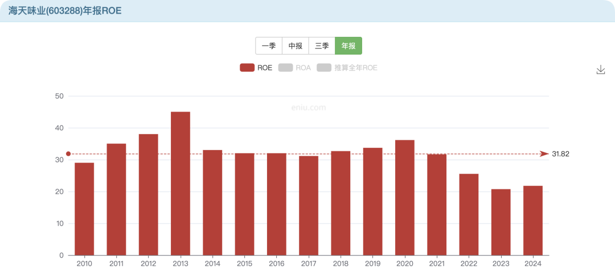Click the 2013 tallest ROE bar
615x269 pixels.
click(181, 183)
